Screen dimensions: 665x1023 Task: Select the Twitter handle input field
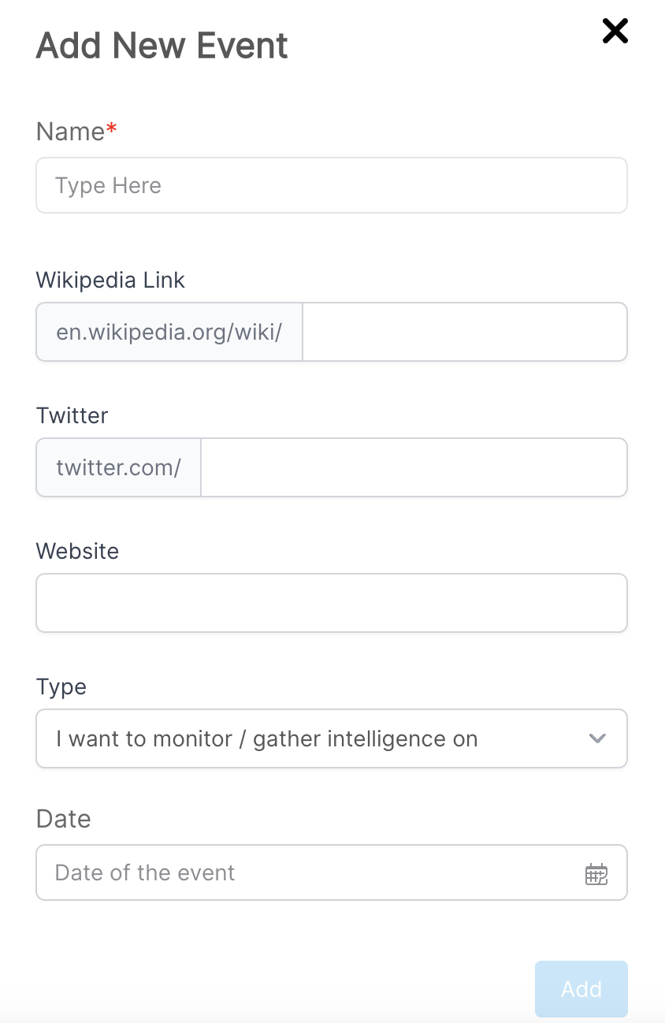point(414,467)
